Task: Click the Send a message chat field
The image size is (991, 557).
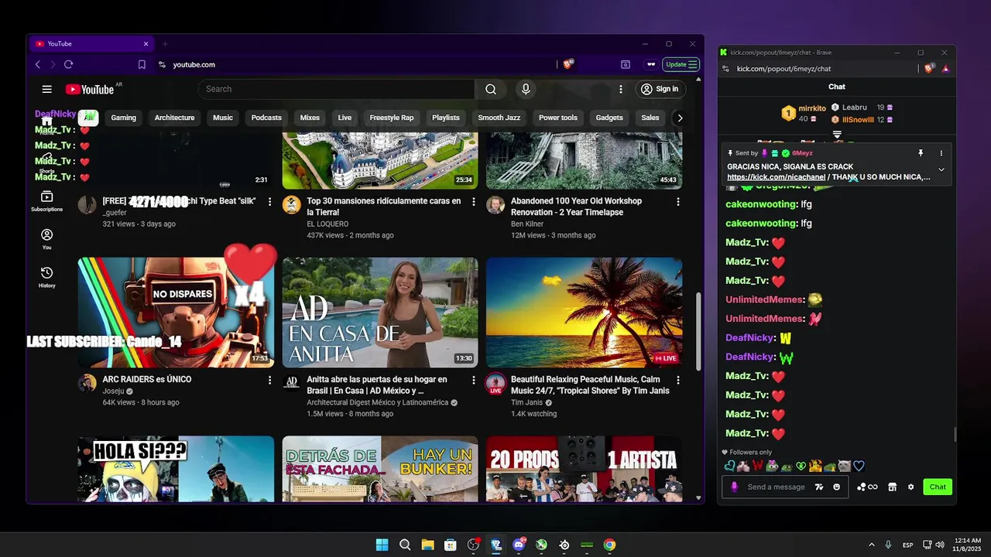Action: [x=776, y=487]
